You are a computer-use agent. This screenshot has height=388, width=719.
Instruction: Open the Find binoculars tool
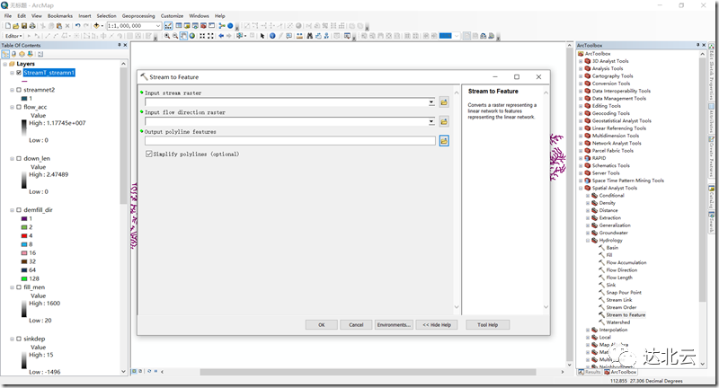pyautogui.click(x=309, y=36)
